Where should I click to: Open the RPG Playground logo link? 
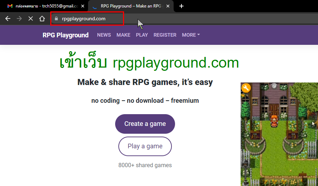(x=66, y=35)
